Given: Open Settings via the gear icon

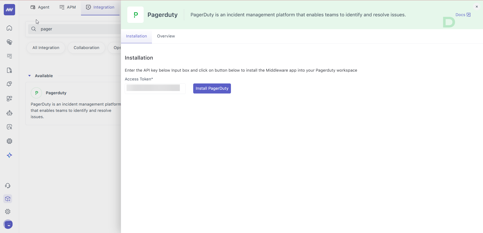Looking at the screenshot, I should click(8, 211).
